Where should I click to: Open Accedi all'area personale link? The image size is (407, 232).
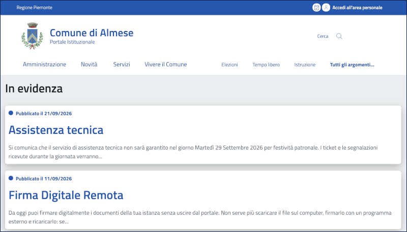(x=357, y=8)
